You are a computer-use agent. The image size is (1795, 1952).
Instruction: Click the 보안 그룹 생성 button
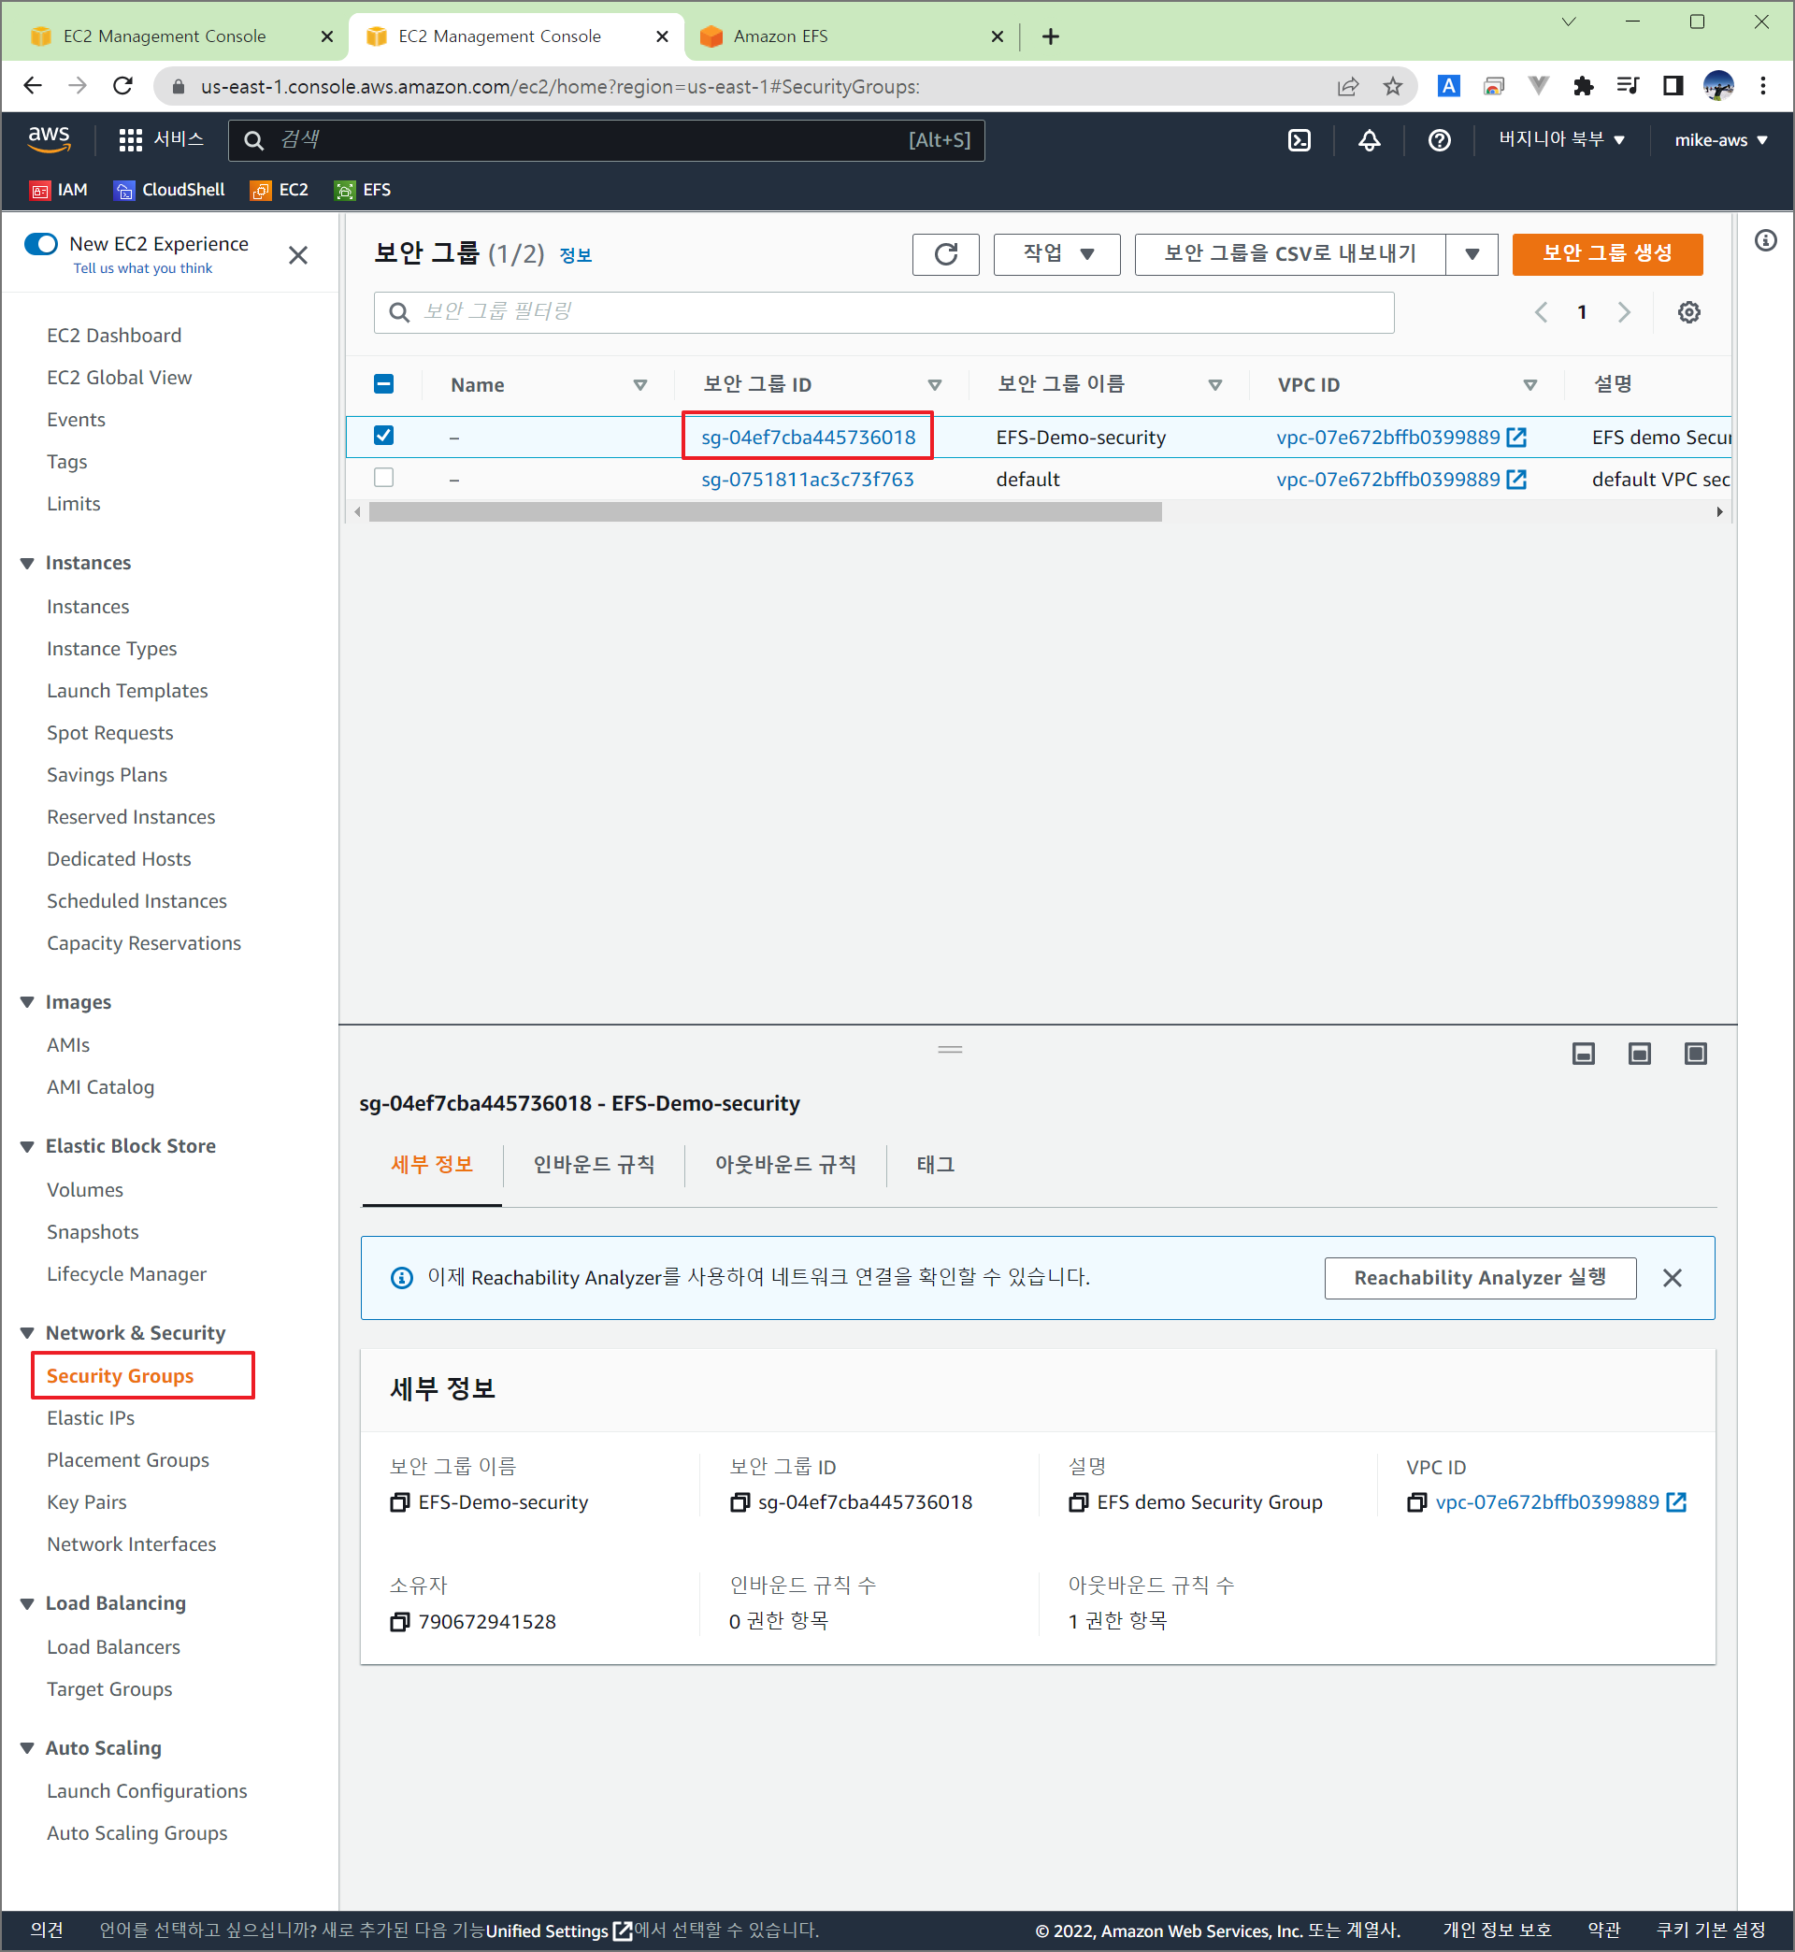[1605, 254]
